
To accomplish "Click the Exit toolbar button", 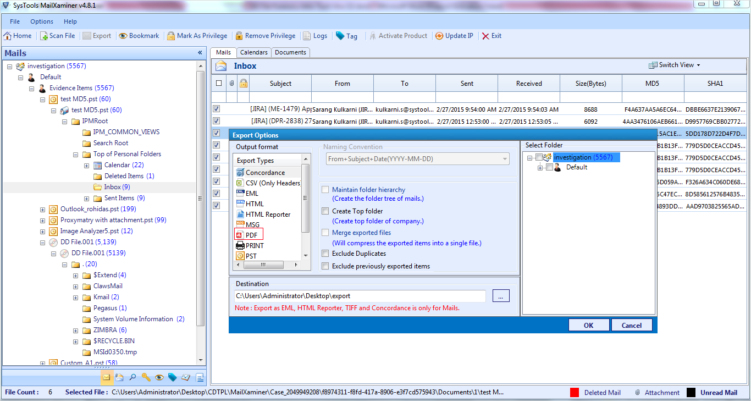I will pos(492,36).
